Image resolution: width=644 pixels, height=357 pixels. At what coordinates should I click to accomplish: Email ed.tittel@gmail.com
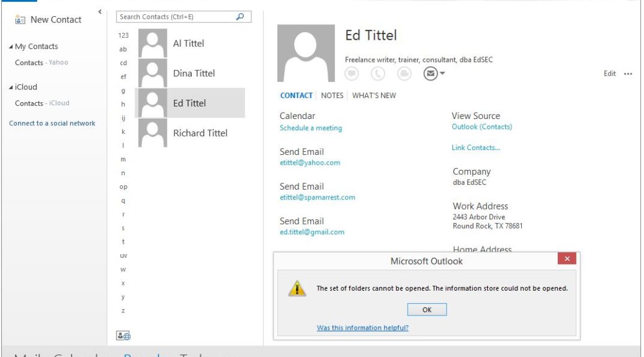tap(312, 232)
